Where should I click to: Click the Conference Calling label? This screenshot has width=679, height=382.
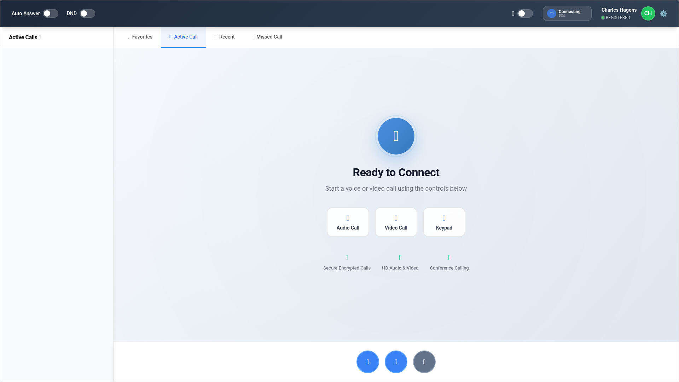click(x=449, y=268)
